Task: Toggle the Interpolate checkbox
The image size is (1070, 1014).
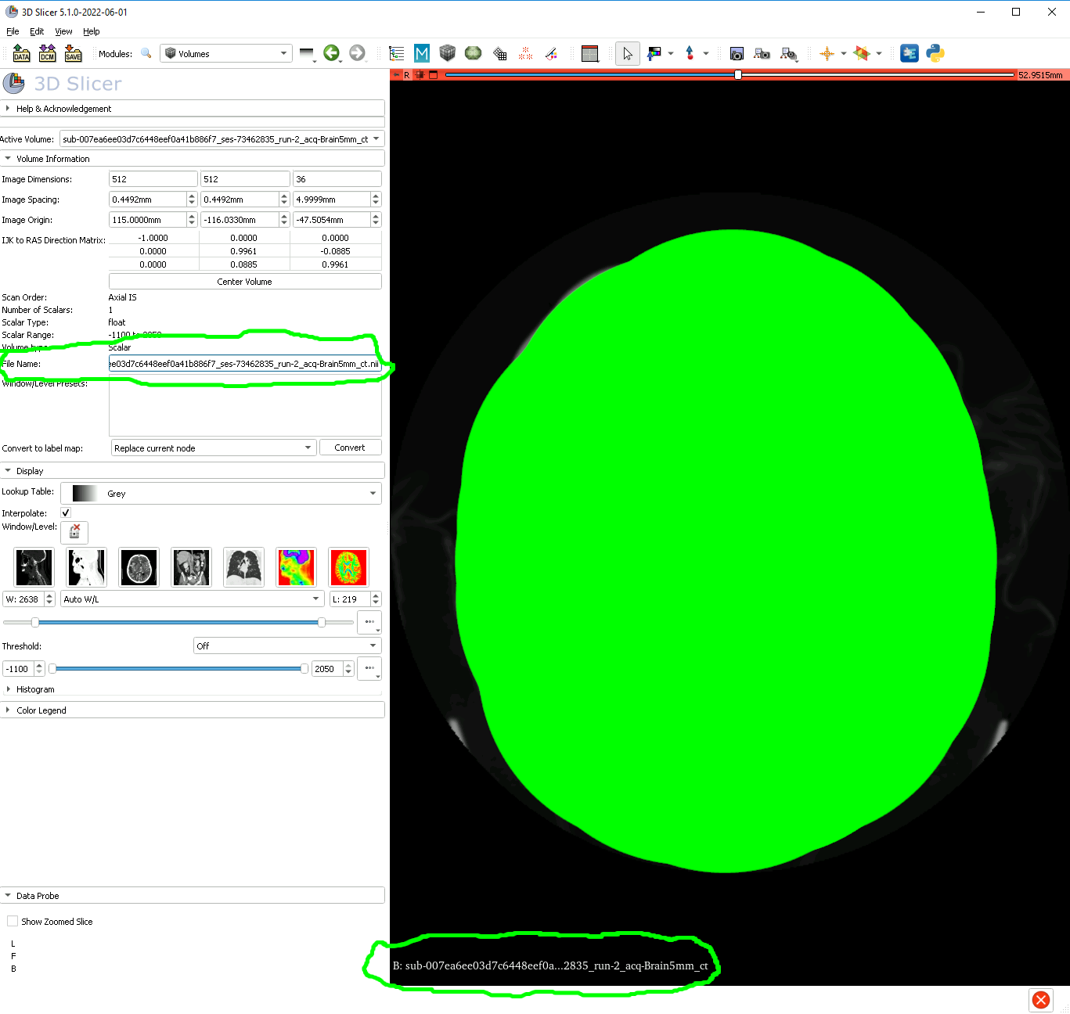Action: pyautogui.click(x=65, y=512)
